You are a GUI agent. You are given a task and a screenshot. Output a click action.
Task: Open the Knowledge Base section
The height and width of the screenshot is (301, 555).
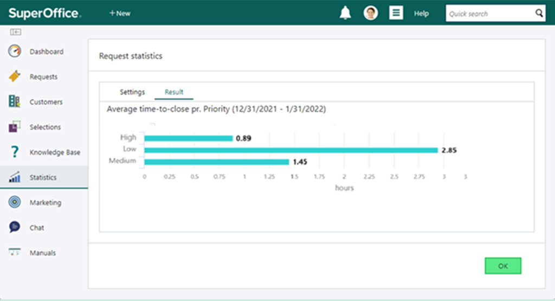[55, 152]
